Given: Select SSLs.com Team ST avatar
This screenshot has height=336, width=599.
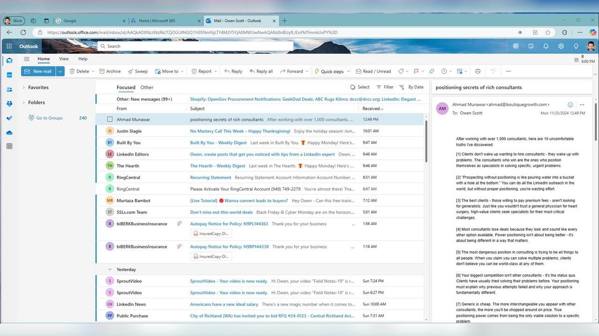Looking at the screenshot, I should [110, 212].
